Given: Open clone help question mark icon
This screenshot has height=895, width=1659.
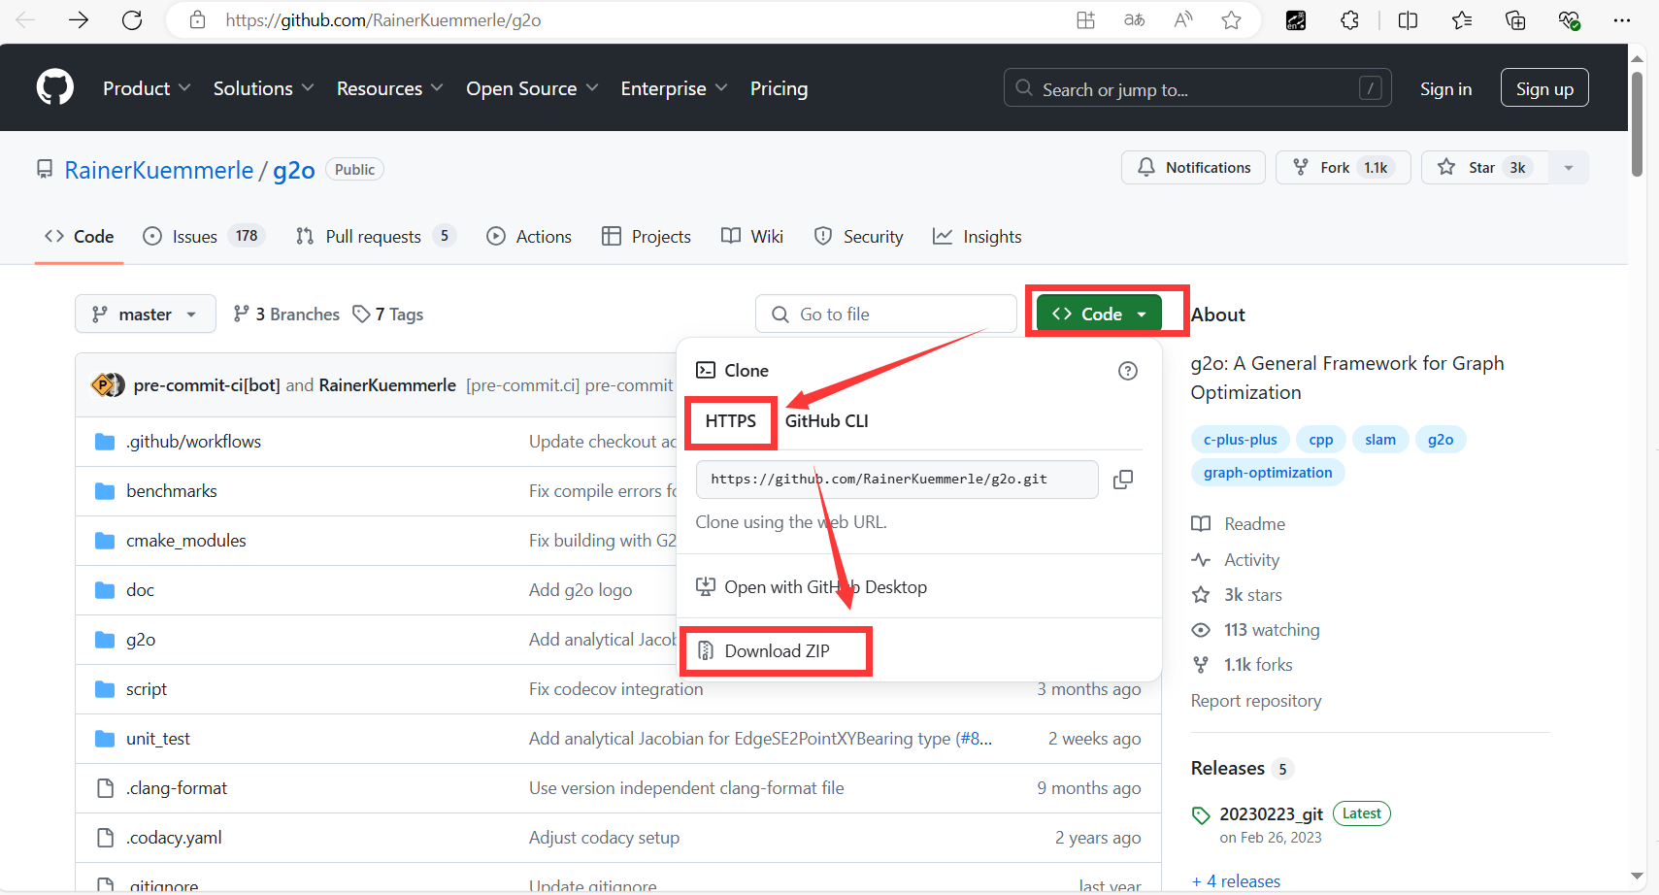Looking at the screenshot, I should [1128, 371].
